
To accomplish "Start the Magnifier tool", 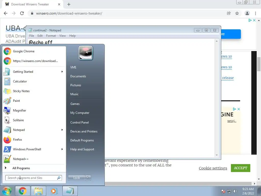I will tap(34, 110).
